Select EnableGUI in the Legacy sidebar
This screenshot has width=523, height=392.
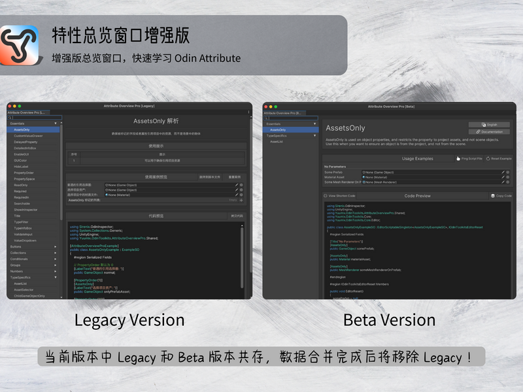pos(33,154)
